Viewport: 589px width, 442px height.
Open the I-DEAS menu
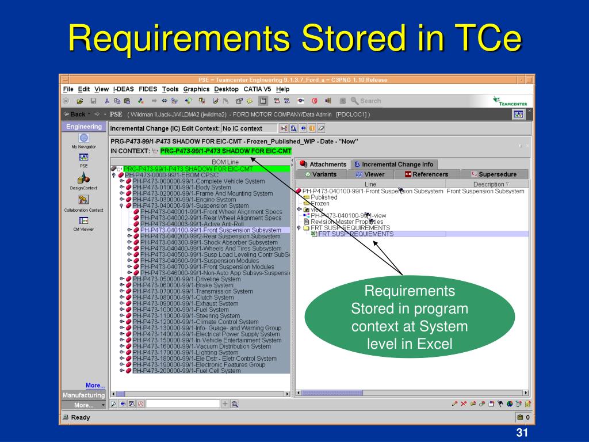coord(123,89)
